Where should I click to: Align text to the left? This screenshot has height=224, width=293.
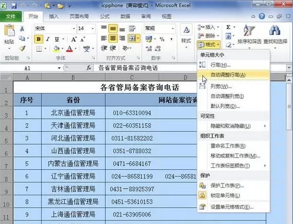coord(104,38)
